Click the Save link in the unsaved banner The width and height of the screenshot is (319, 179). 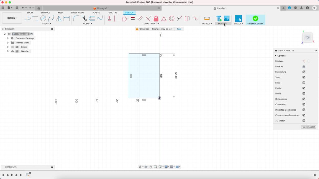tap(179, 29)
